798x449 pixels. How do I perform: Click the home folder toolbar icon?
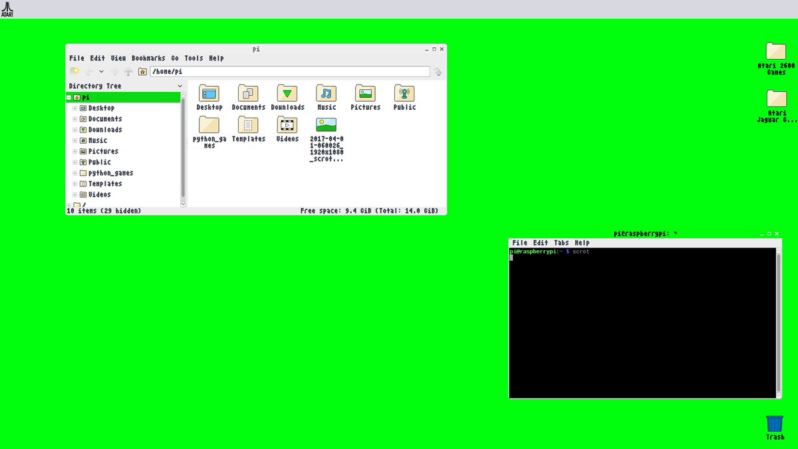point(142,71)
